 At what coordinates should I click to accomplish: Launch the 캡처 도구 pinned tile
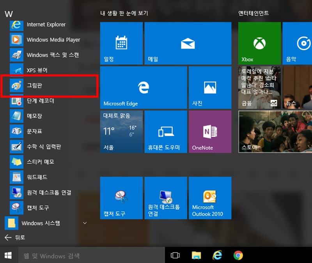click(x=121, y=198)
